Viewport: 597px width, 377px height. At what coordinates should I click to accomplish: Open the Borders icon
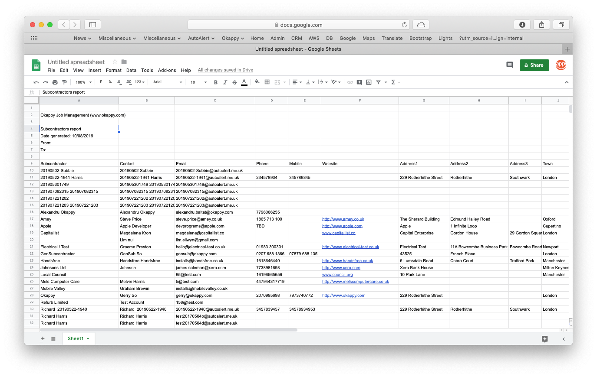(267, 82)
